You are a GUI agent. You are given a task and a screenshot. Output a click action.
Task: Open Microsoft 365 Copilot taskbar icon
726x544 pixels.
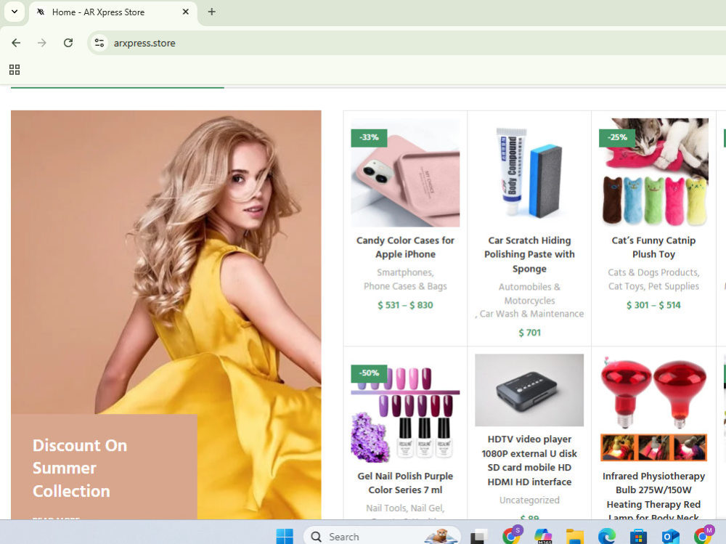[x=542, y=536]
